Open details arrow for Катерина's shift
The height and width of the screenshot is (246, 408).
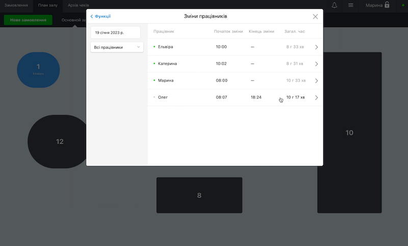tap(316, 64)
